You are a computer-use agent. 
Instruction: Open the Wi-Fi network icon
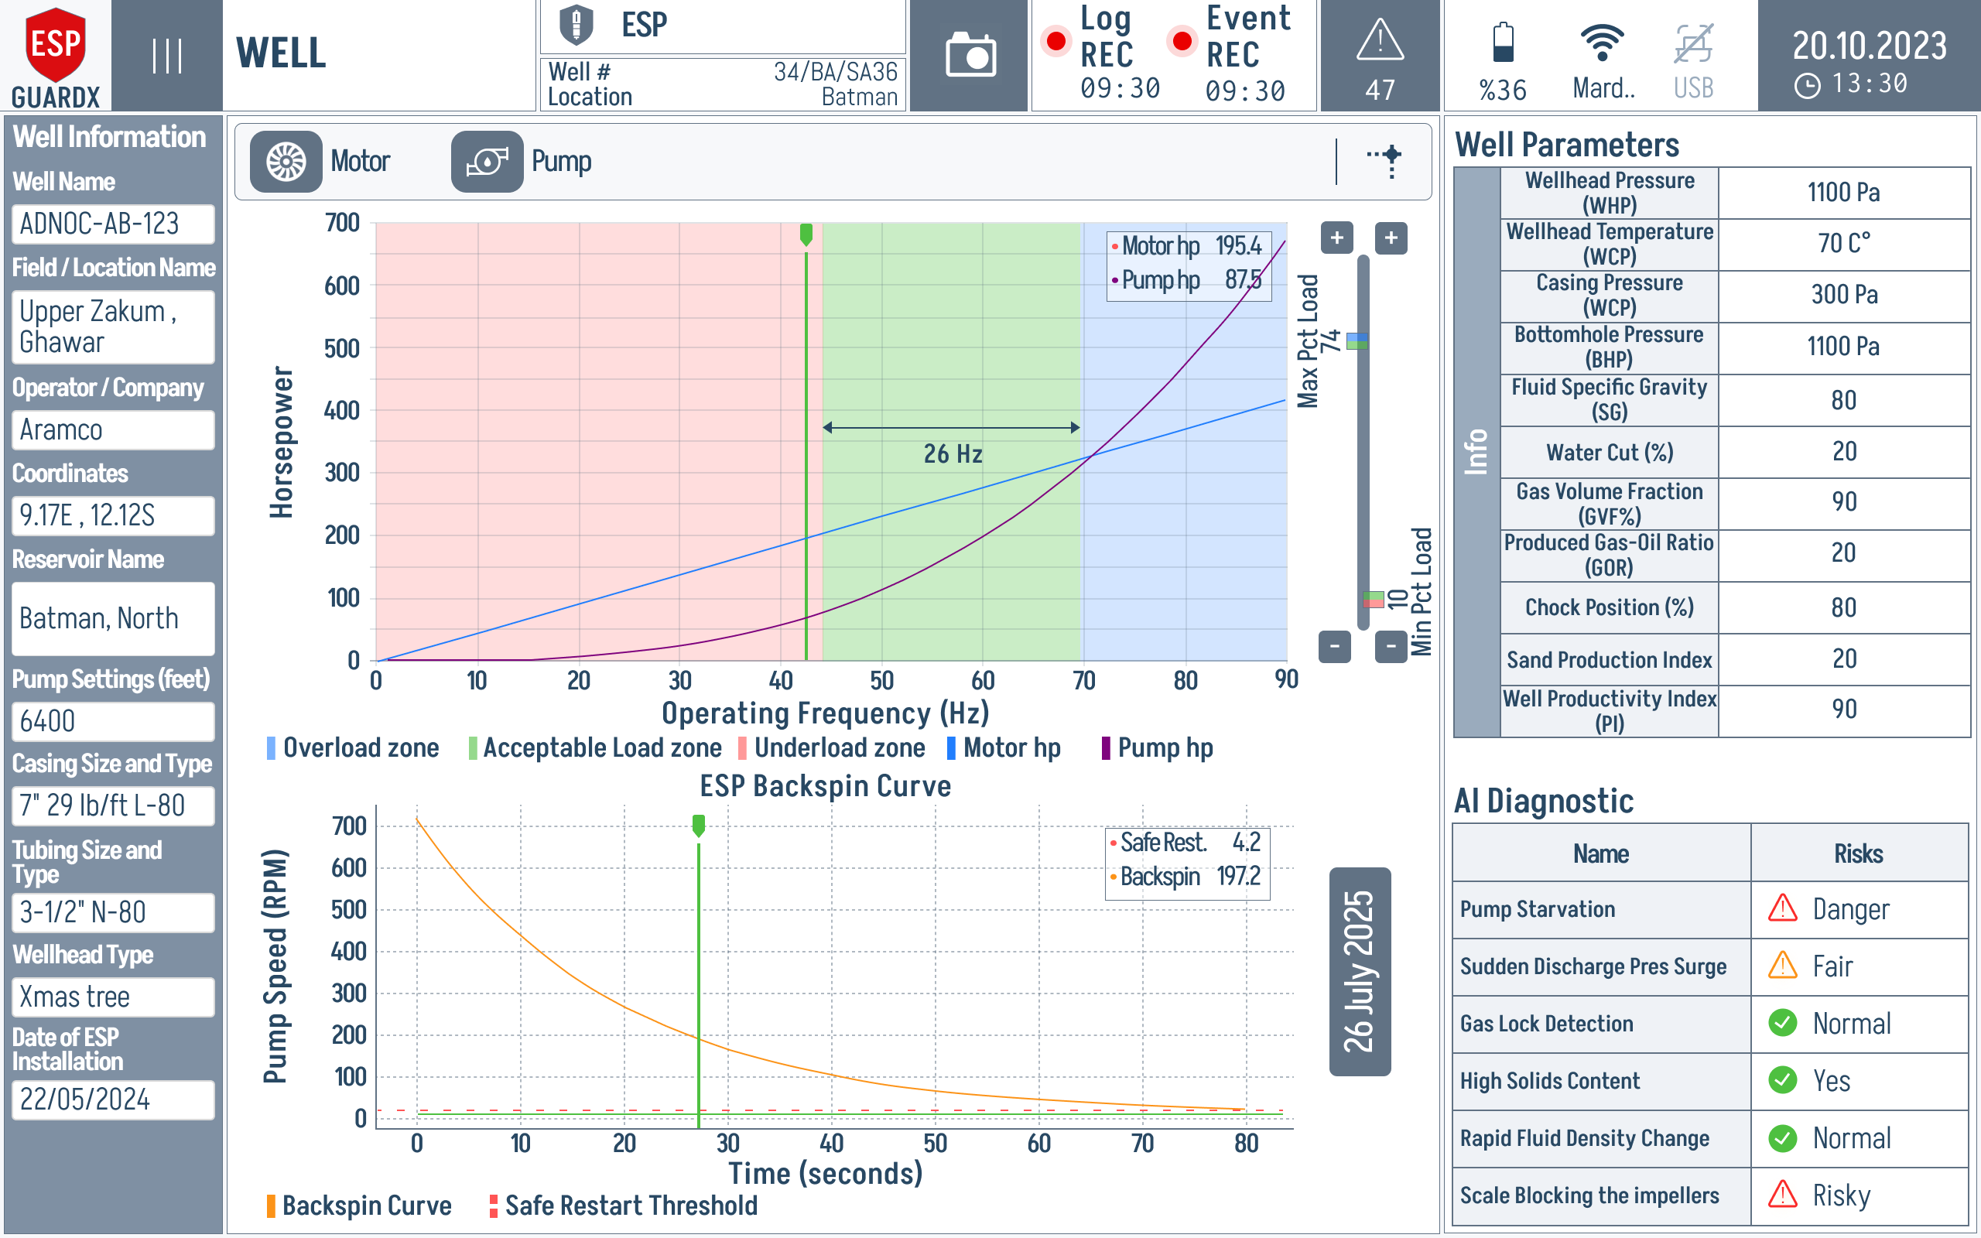coord(1602,43)
